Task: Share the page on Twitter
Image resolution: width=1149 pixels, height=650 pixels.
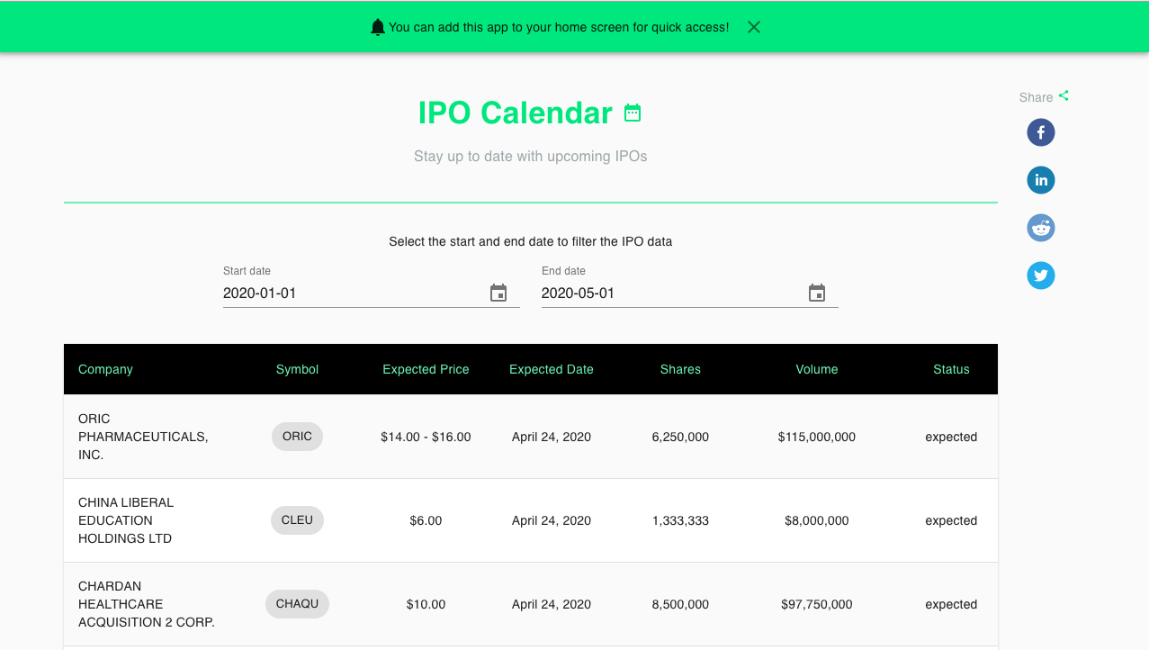Action: coord(1040,275)
